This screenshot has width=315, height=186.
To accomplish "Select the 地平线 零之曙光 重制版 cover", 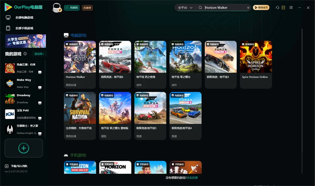I will (115, 108).
